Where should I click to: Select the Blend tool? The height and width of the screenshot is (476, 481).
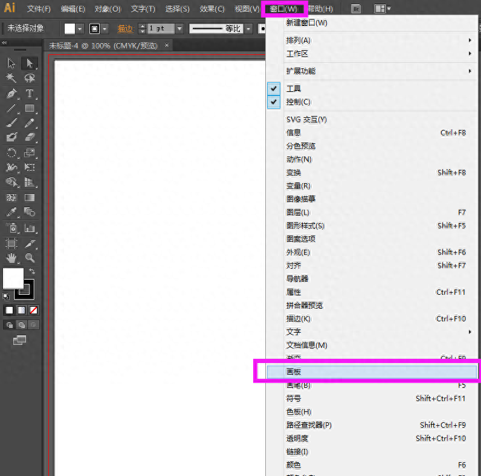pyautogui.click(x=30, y=212)
